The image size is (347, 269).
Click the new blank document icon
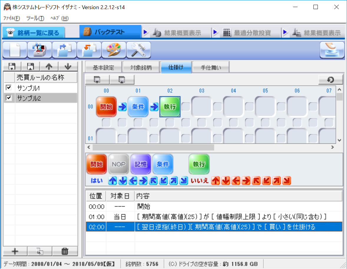coord(15,50)
